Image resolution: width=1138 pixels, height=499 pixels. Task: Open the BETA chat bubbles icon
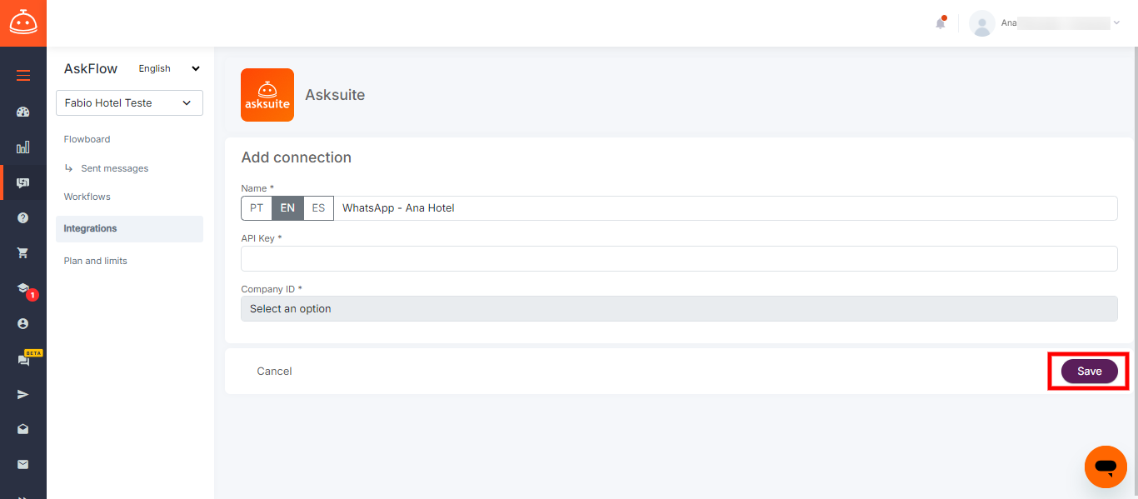(x=23, y=360)
